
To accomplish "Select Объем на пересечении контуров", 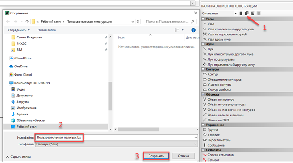I will [x=231, y=110].
